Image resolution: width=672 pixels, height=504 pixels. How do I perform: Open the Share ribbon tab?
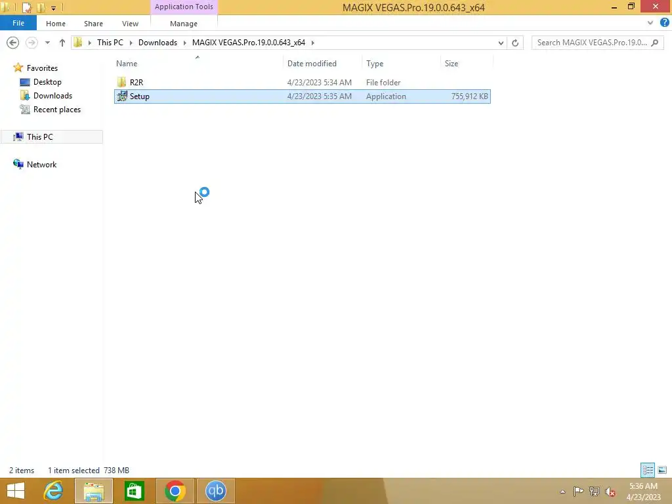[x=93, y=24]
